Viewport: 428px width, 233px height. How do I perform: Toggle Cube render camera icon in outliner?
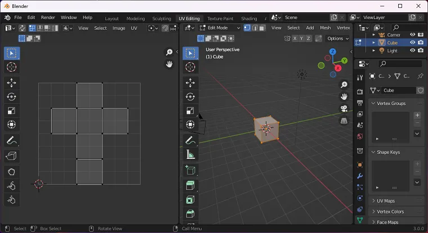pos(421,43)
